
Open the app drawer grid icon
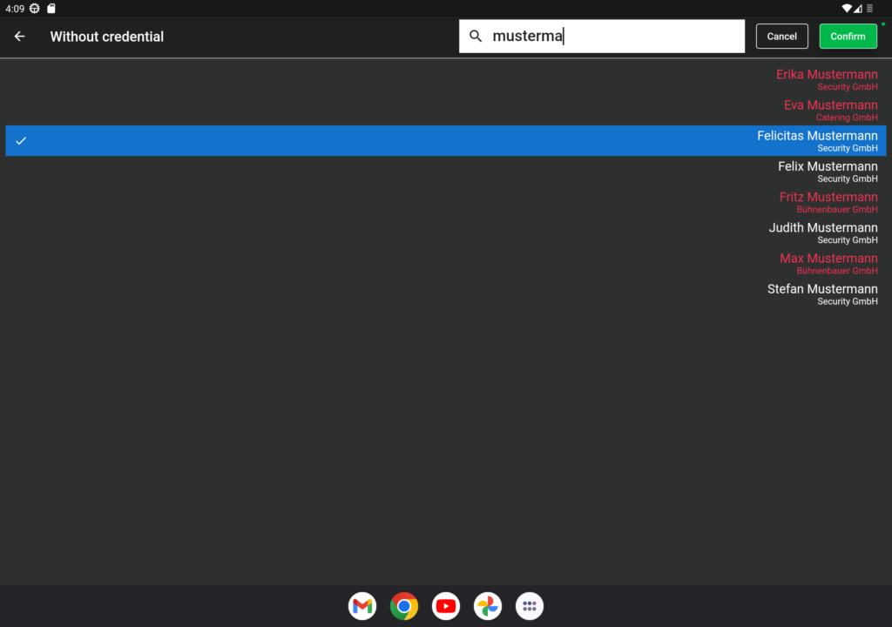(x=529, y=606)
